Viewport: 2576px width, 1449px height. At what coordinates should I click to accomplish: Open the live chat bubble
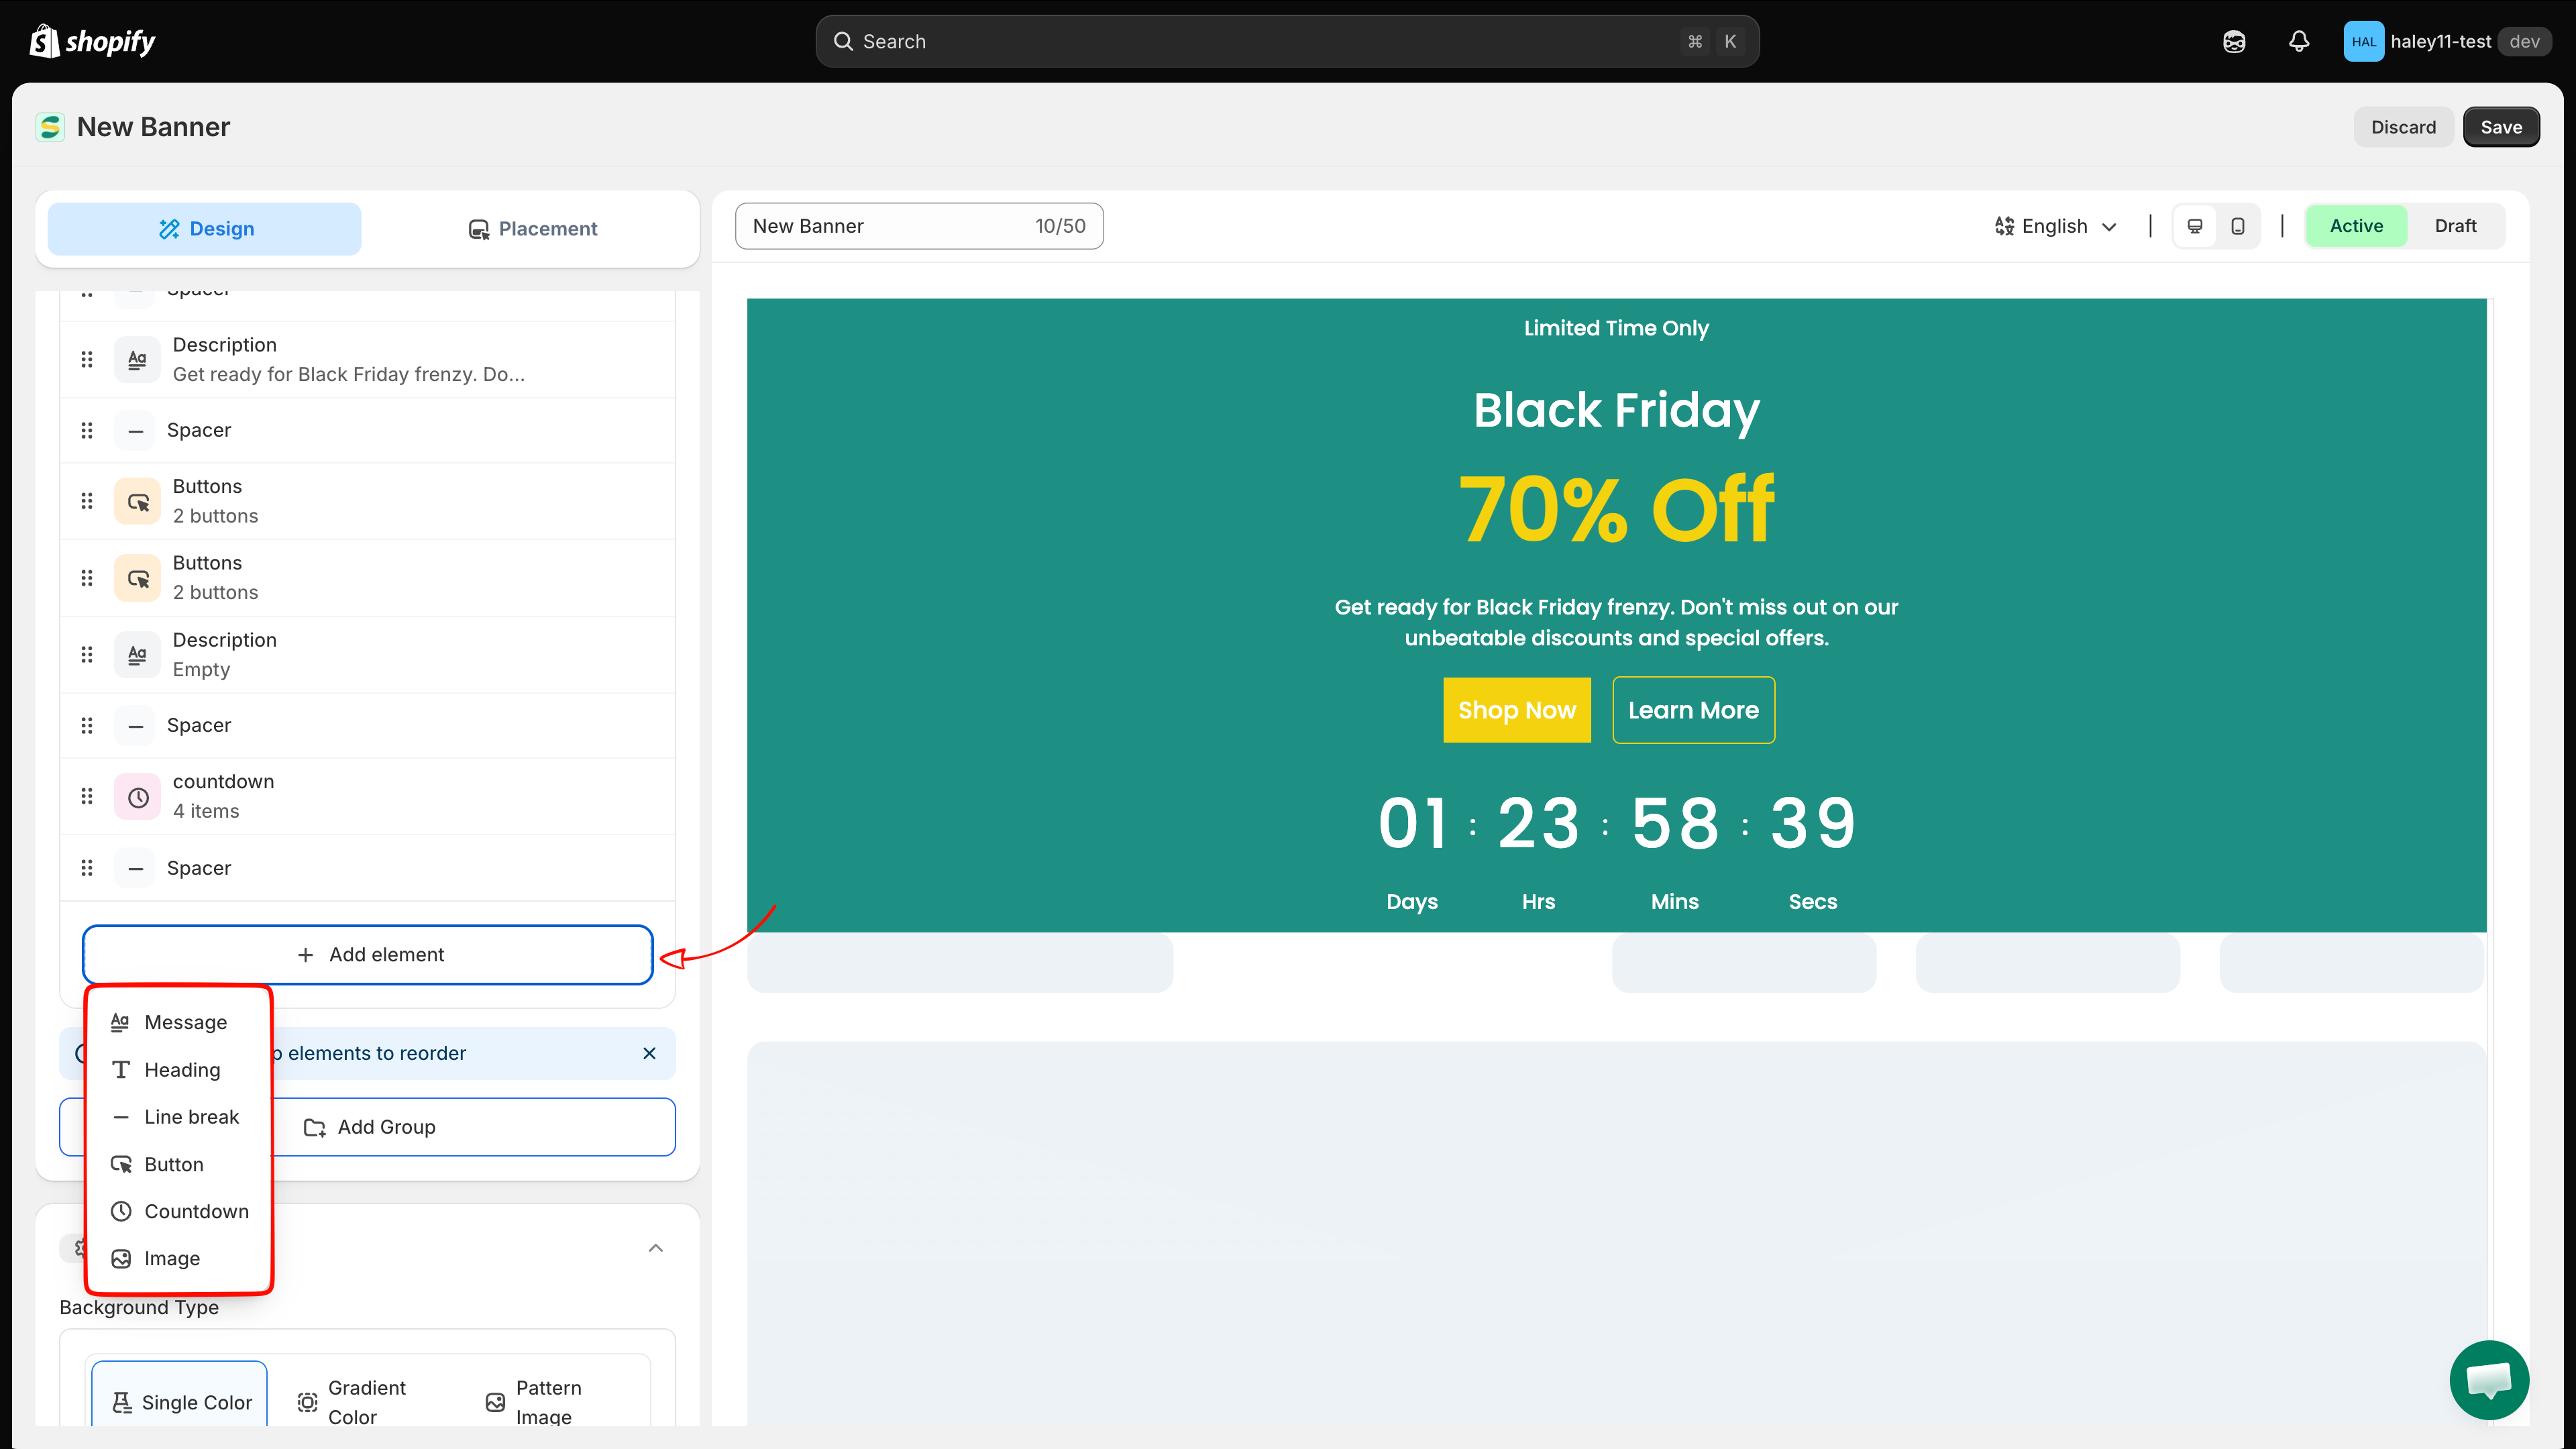click(2489, 1380)
